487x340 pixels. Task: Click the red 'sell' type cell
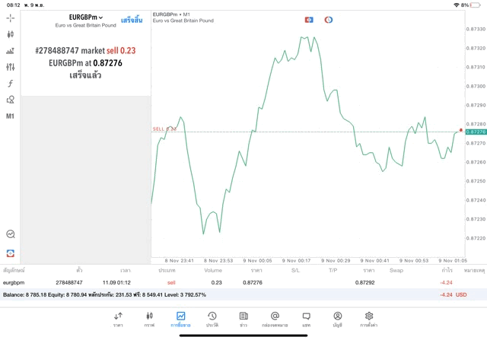click(x=171, y=282)
